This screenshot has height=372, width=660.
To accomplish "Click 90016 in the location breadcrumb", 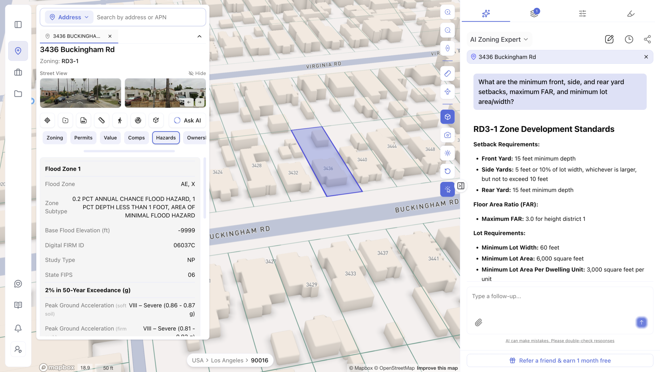I will point(259,361).
